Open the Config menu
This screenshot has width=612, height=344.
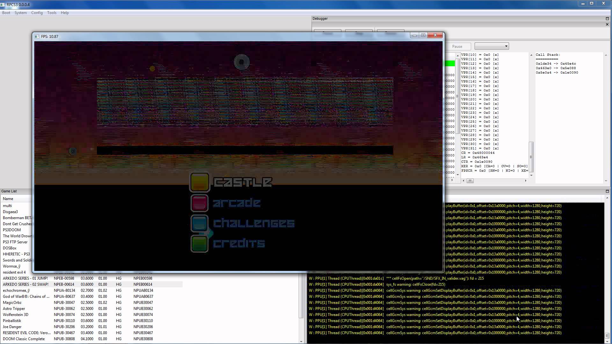pyautogui.click(x=37, y=13)
